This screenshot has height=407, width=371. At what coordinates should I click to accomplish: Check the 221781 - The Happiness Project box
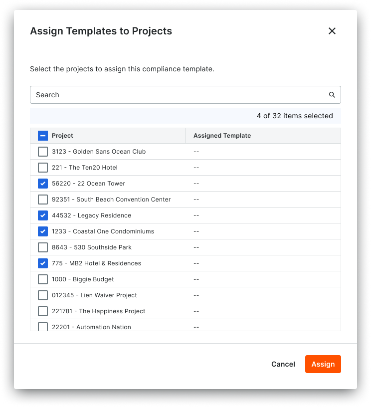(43, 311)
